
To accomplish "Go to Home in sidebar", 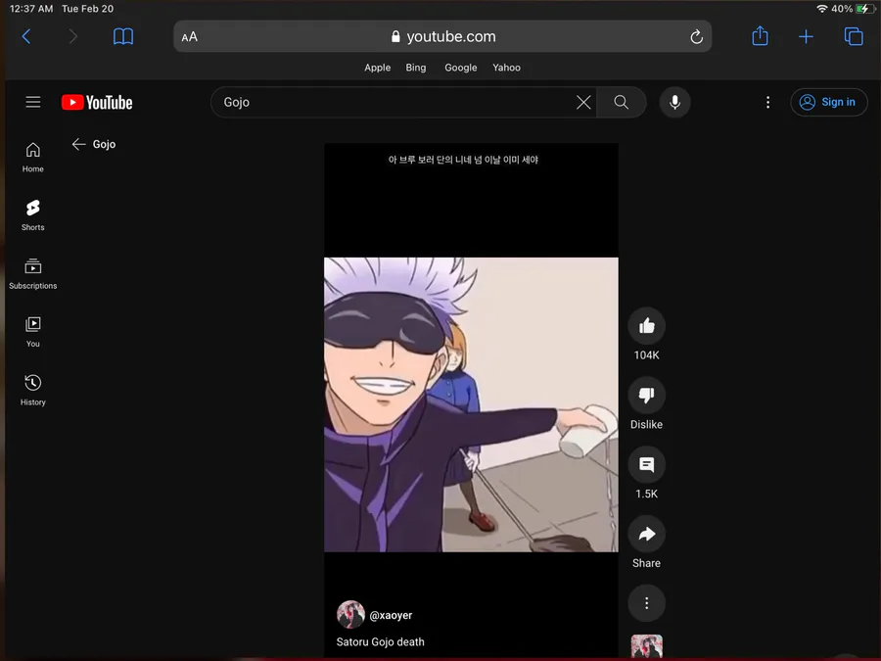I will (x=32, y=158).
